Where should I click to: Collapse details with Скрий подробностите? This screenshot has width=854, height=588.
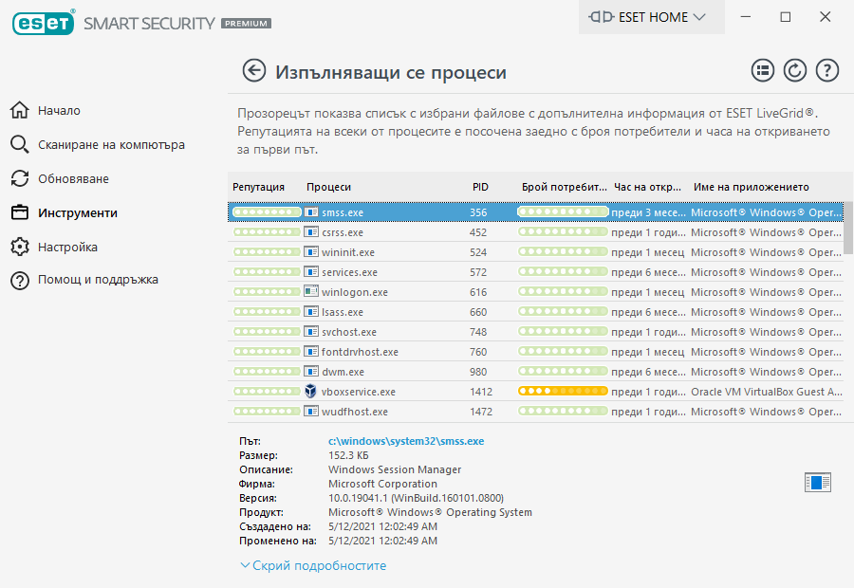click(314, 565)
